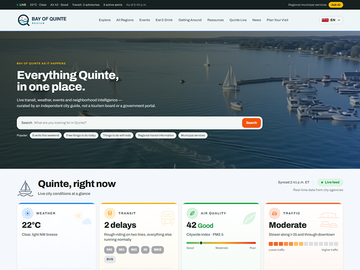
Task: Click the 803 transit route badge
Action: coord(134,249)
